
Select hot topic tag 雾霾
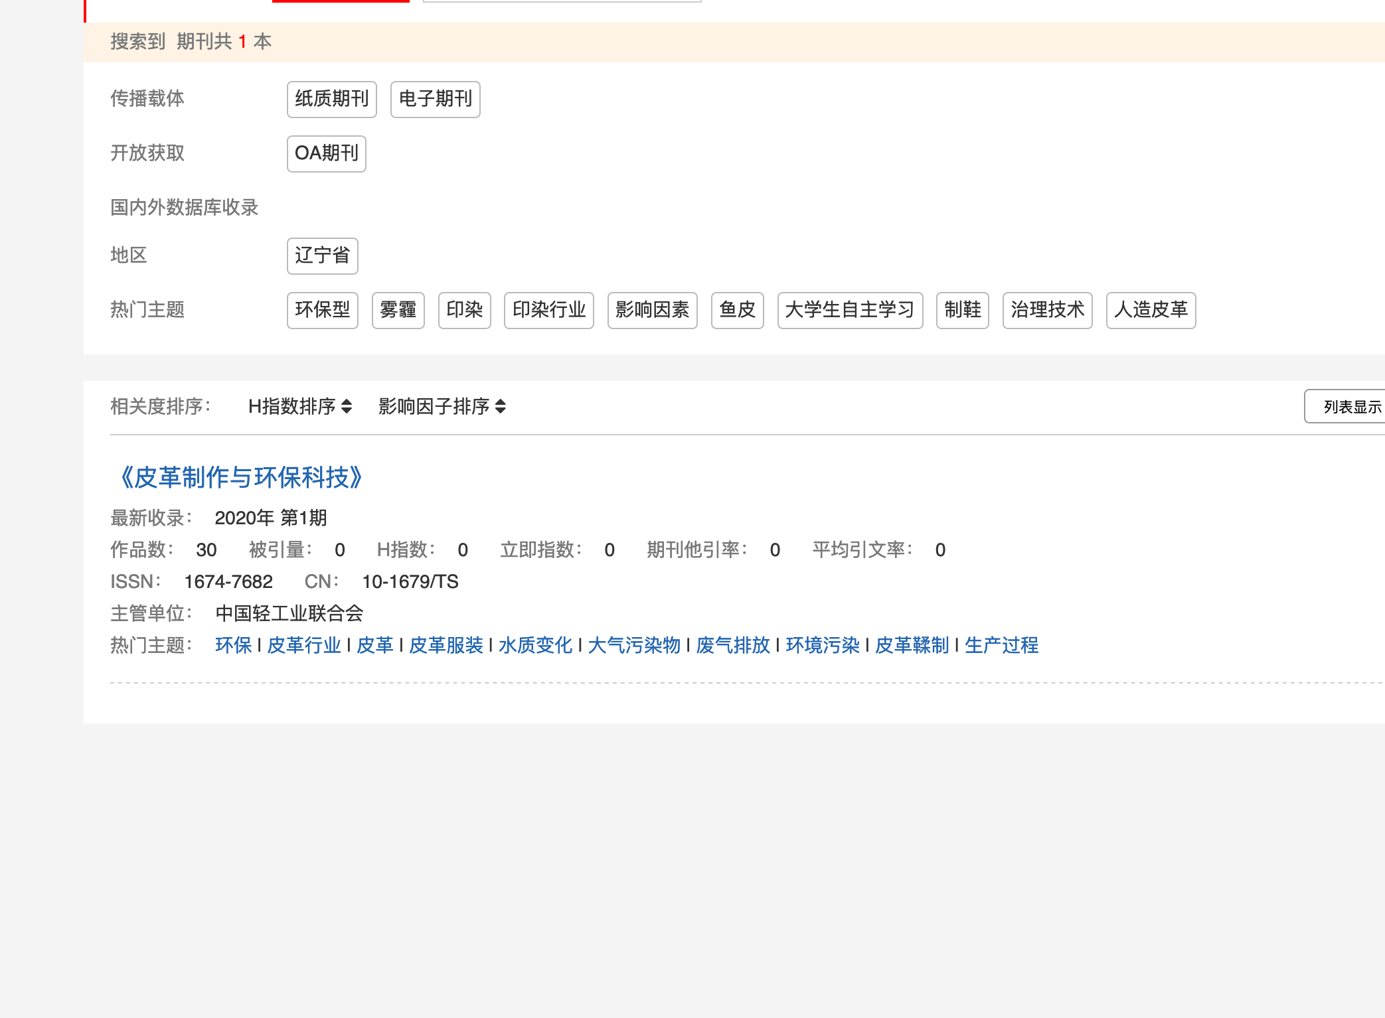[x=398, y=311]
